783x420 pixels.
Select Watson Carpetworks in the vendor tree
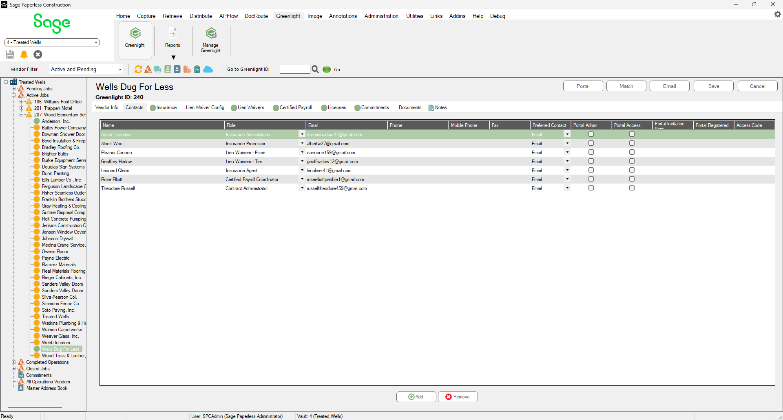tap(62, 330)
